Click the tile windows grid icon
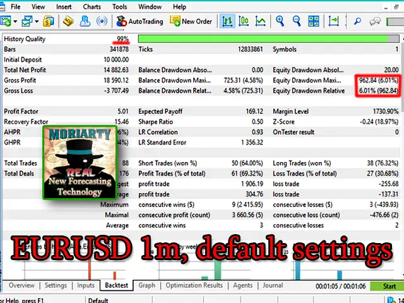The width and height of the screenshot is (404, 303). [x=314, y=21]
